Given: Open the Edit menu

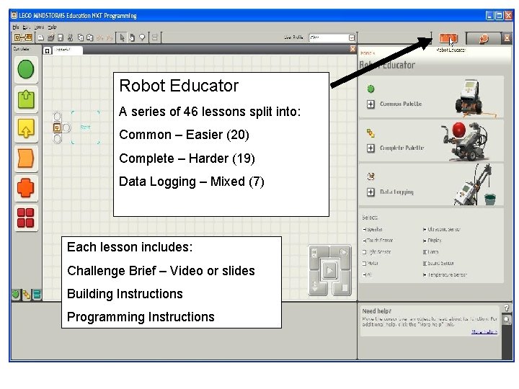Looking at the screenshot, I should tap(27, 27).
